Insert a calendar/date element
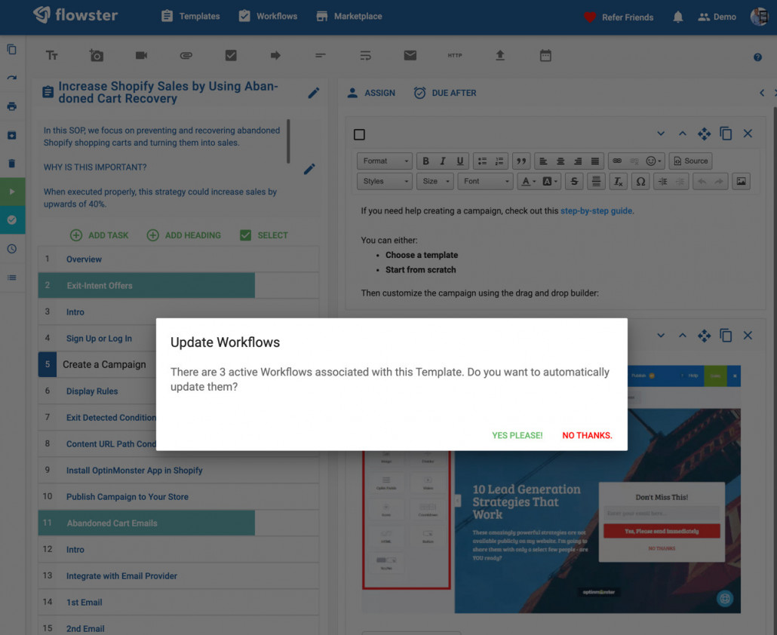 [545, 55]
